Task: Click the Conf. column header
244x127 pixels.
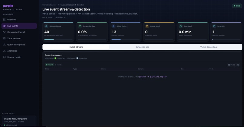Action: point(211,69)
